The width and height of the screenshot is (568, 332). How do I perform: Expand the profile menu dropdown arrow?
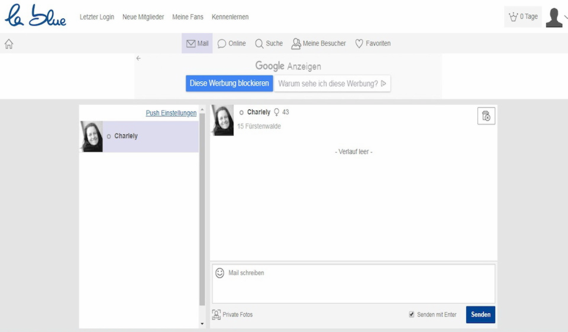(566, 18)
